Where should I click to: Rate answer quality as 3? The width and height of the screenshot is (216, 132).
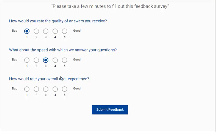point(46,31)
